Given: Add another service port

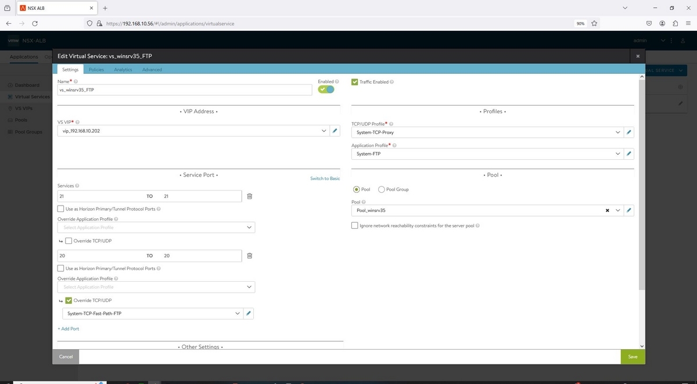Looking at the screenshot, I should tap(69, 329).
